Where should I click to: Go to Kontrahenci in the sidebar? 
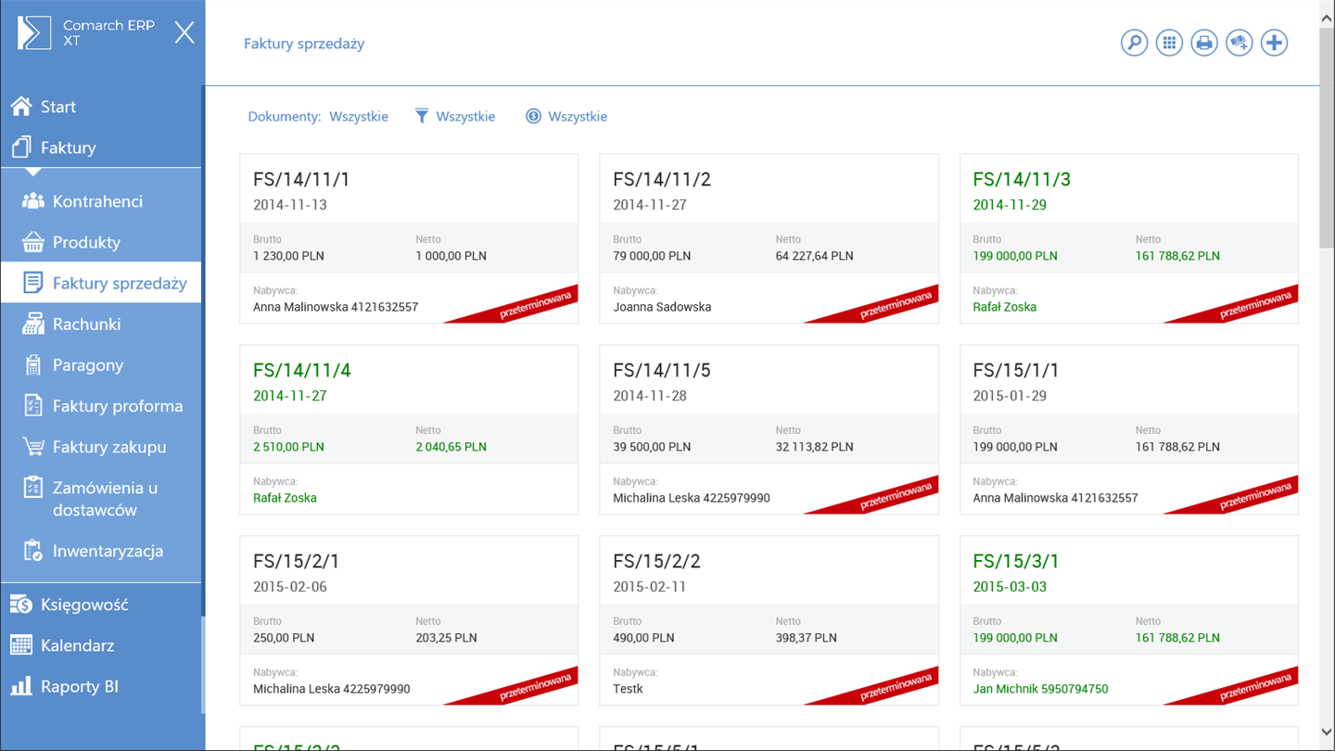97,201
